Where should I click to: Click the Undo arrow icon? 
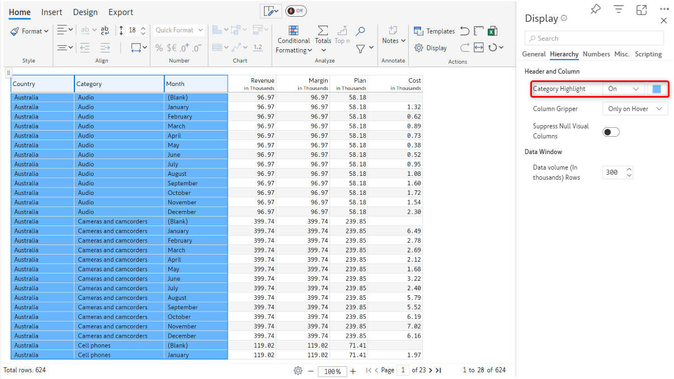[x=464, y=31]
